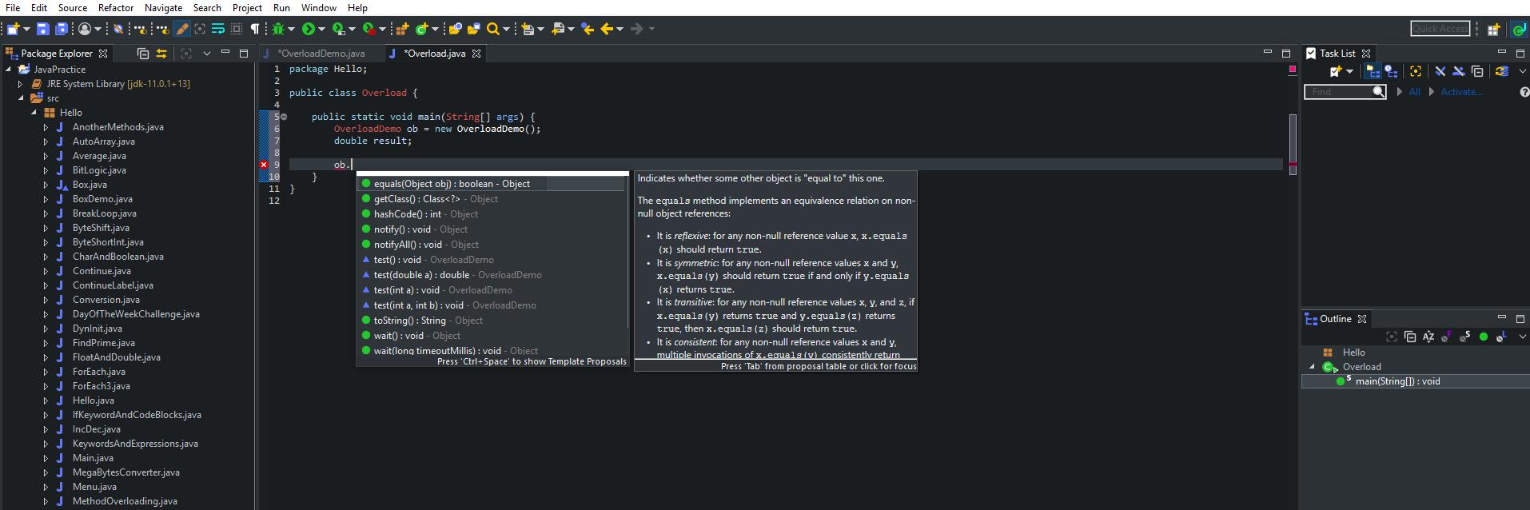Open the Outline View Menu chevron
The height and width of the screenshot is (510, 1530).
1523,337
